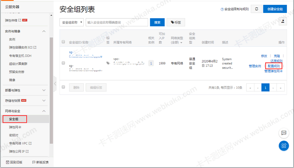Toggle the select-all checkbox in table header
The height and width of the screenshot is (168, 294).
click(63, 42)
